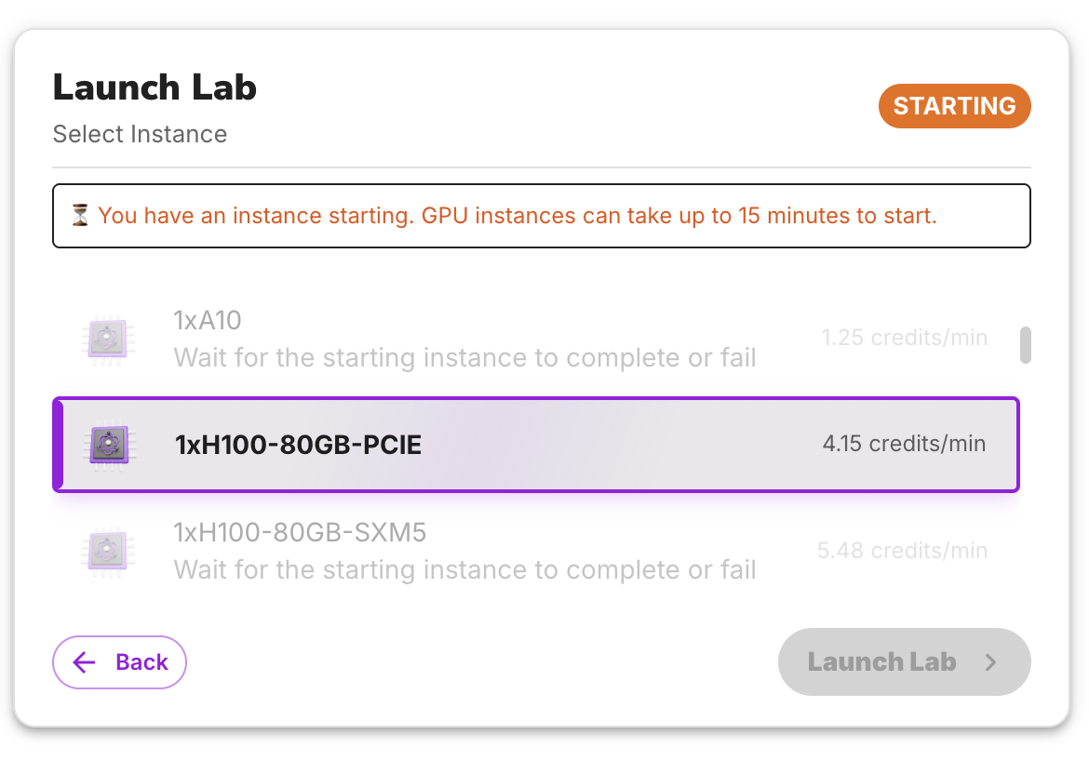Click the Select Instance subtitle
Viewport: 1089px width, 761px height.
140,134
